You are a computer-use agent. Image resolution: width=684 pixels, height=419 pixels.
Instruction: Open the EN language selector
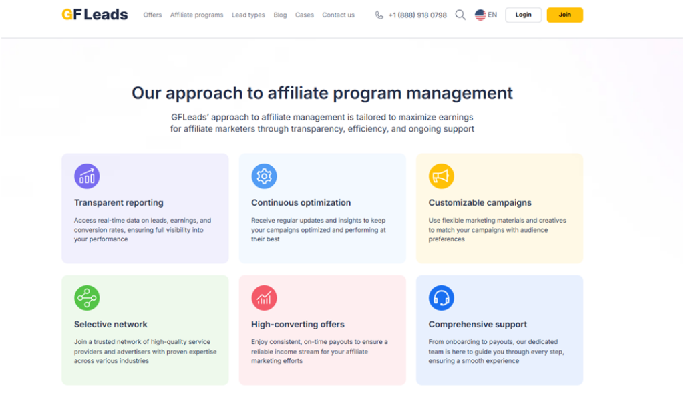(x=492, y=15)
